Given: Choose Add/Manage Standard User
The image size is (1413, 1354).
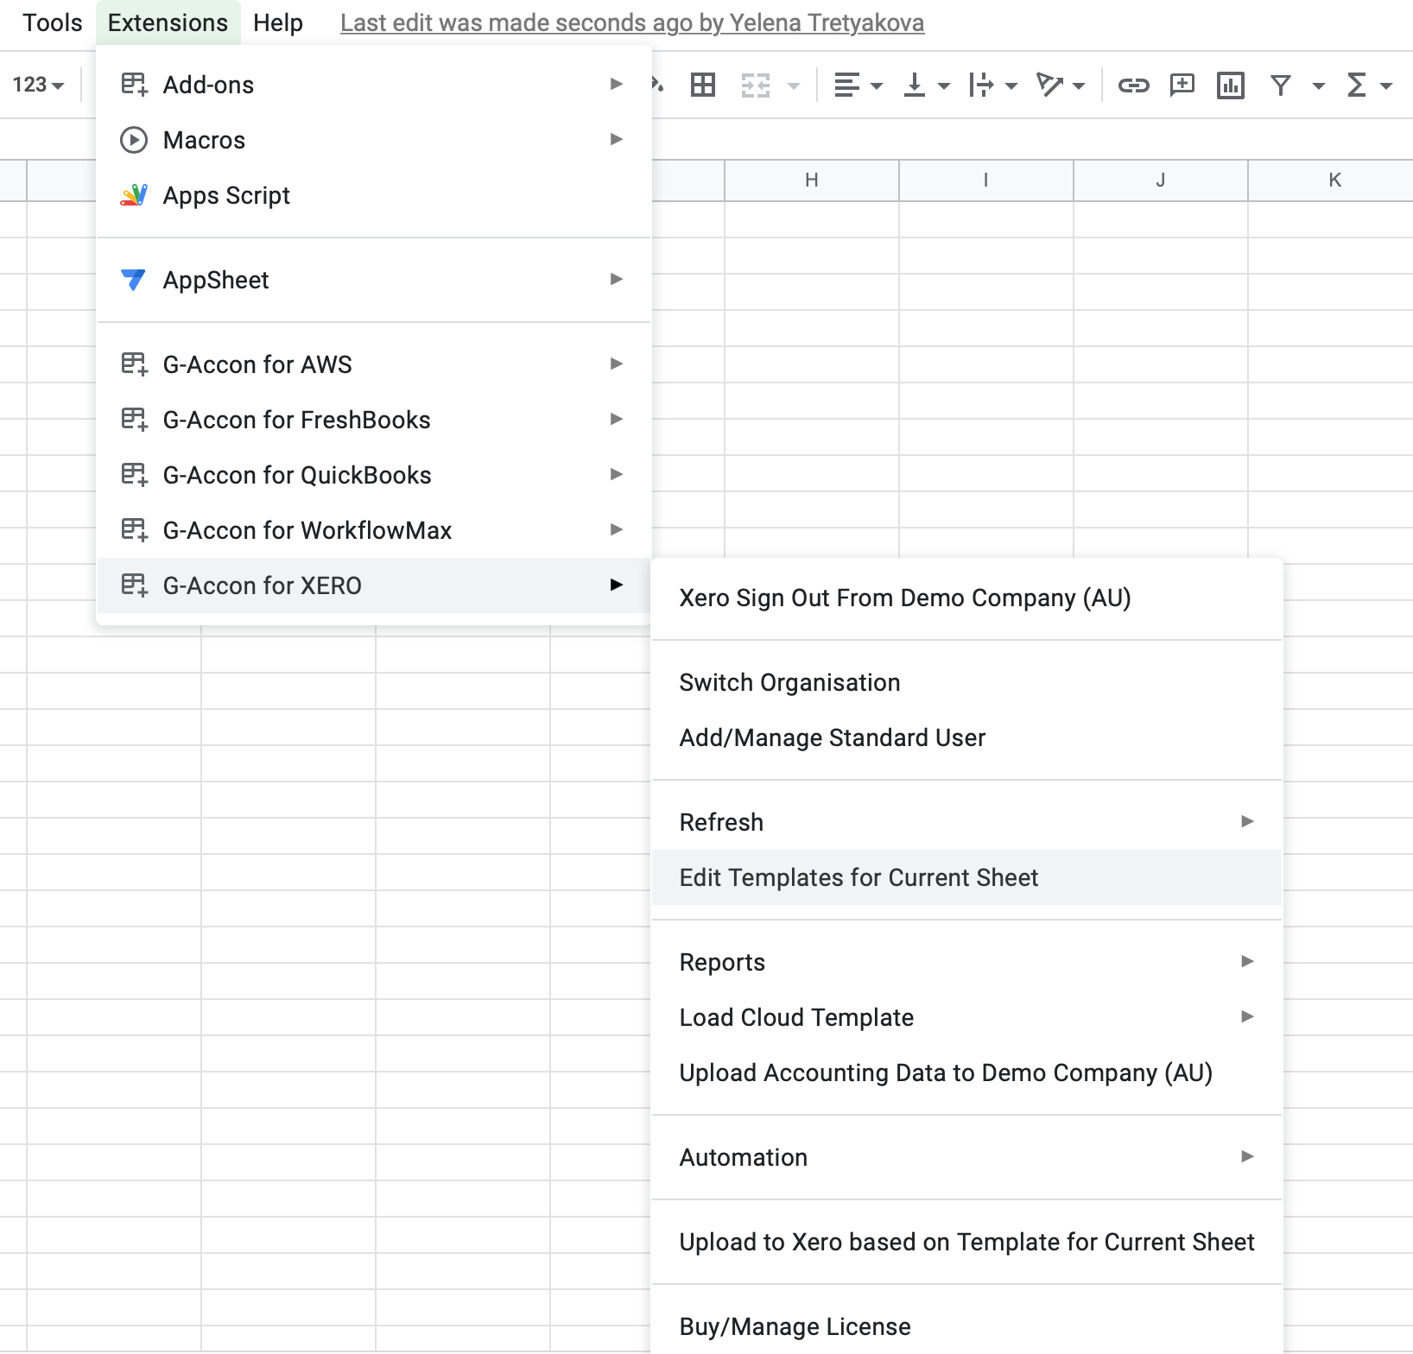Looking at the screenshot, I should click(966, 737).
